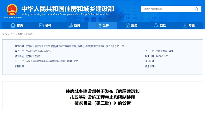The height and width of the screenshot is (113, 205).
Task: Click the search magnifier icon
Action: pyautogui.click(x=196, y=9)
